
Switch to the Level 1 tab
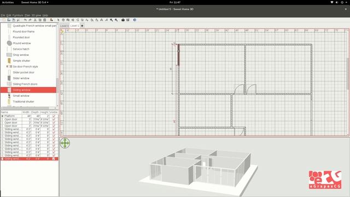click(x=74, y=26)
